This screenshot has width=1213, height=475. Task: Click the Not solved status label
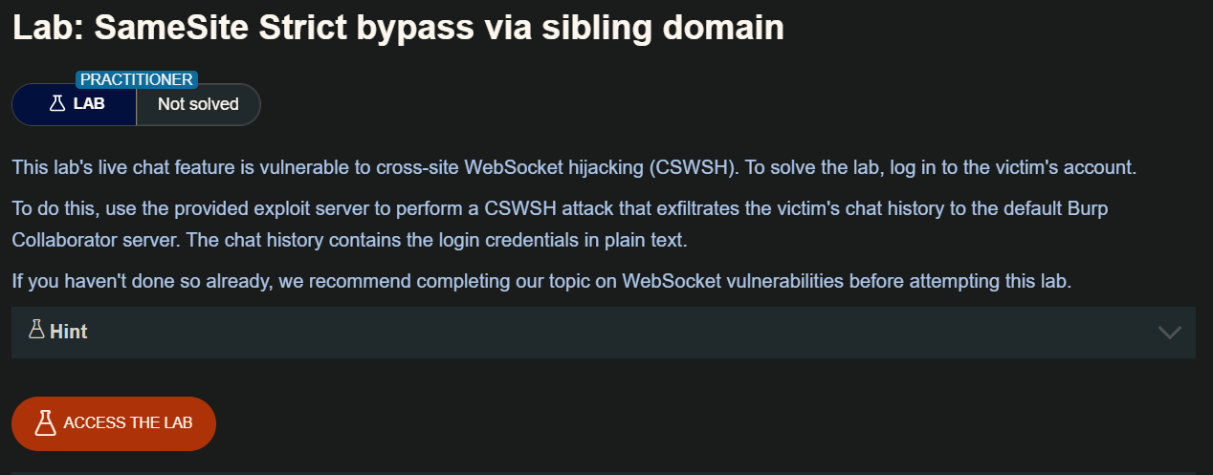[x=198, y=104]
